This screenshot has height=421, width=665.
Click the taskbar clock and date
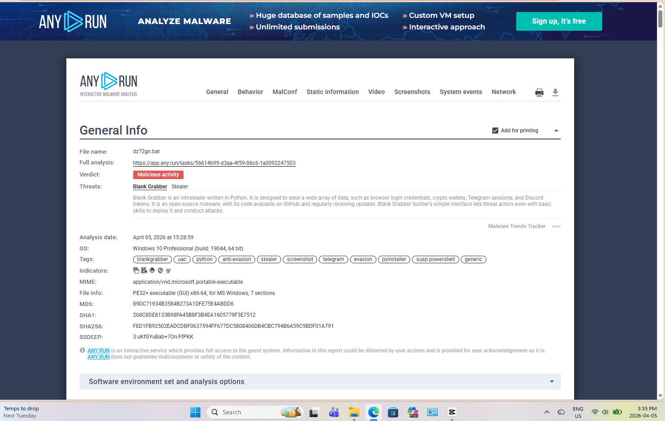pos(643,412)
